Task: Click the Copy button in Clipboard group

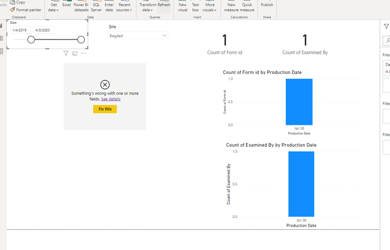Action: click(x=18, y=2)
